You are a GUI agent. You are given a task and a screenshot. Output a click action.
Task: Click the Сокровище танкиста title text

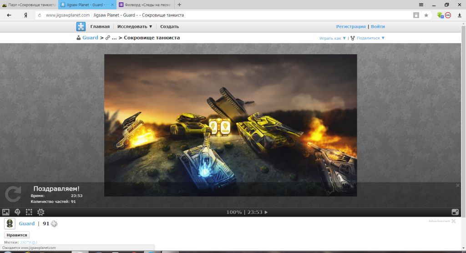[x=152, y=38]
